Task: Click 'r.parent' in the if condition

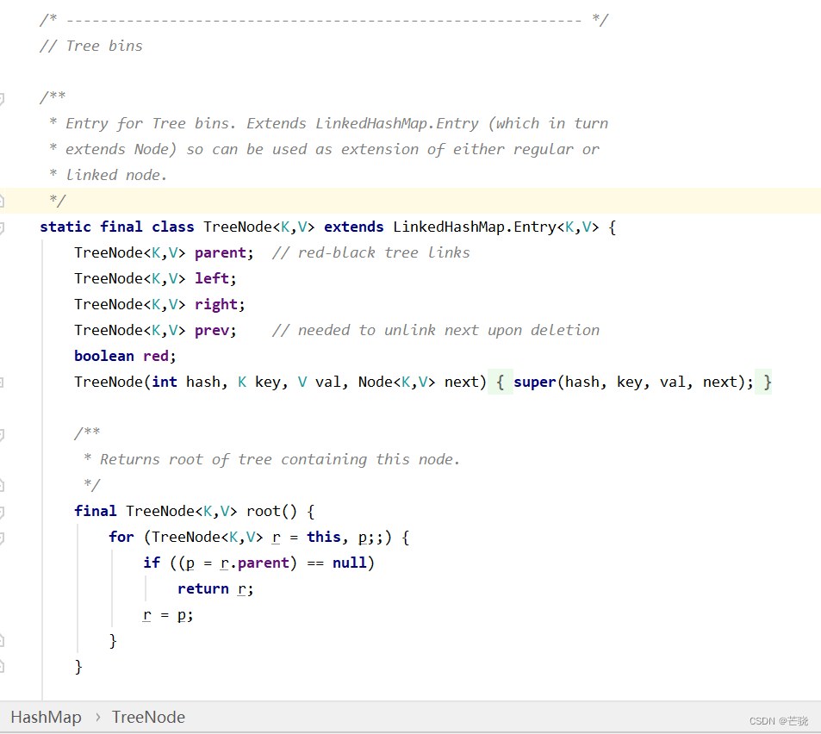Action: click(255, 563)
